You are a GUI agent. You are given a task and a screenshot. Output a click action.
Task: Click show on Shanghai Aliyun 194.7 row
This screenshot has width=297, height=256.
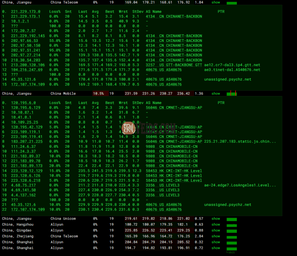[x=215, y=248]
